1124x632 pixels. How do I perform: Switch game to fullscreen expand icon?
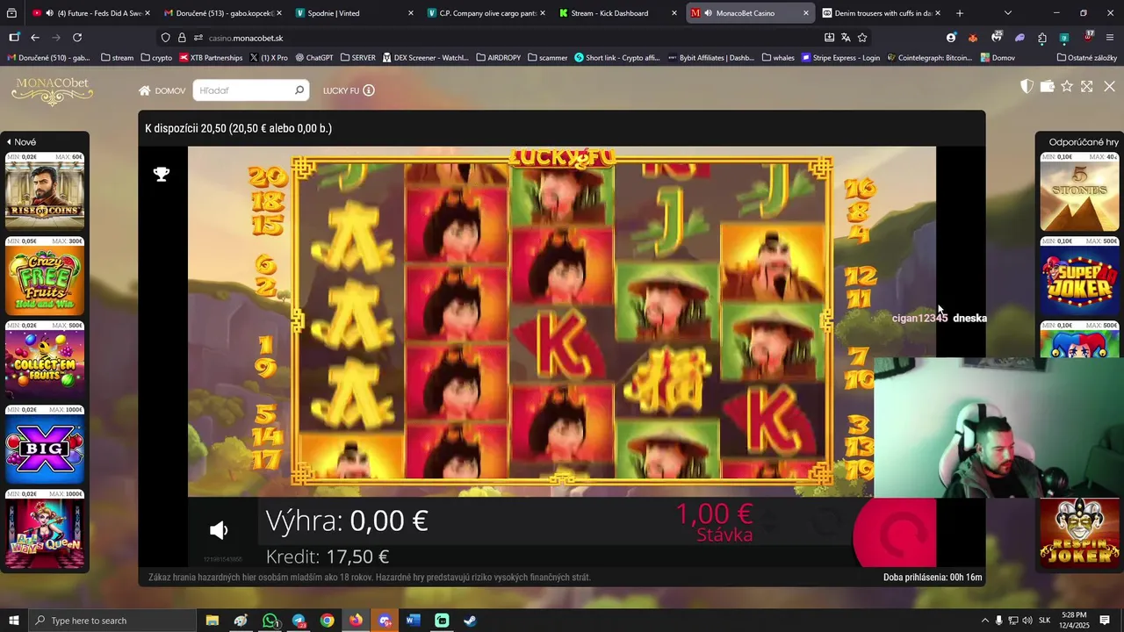click(1087, 86)
